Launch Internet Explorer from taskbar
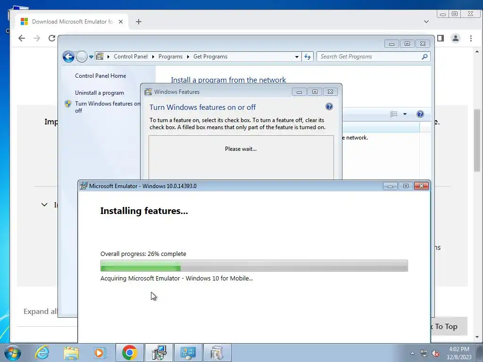This screenshot has height=362, width=483. pos(42,353)
